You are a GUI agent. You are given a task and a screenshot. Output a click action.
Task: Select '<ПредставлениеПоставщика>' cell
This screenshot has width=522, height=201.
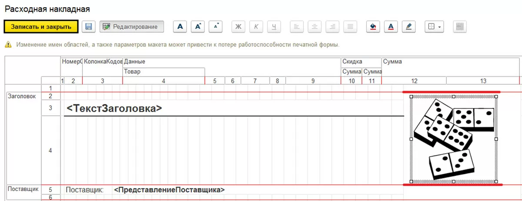tap(169, 190)
